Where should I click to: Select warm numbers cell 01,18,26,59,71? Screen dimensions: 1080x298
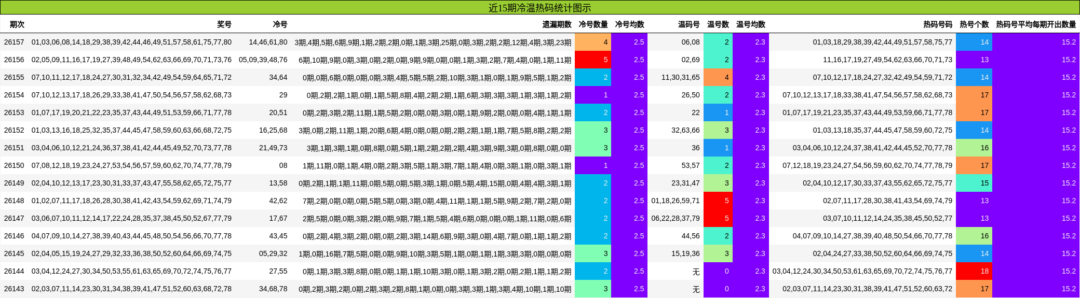[x=676, y=201]
